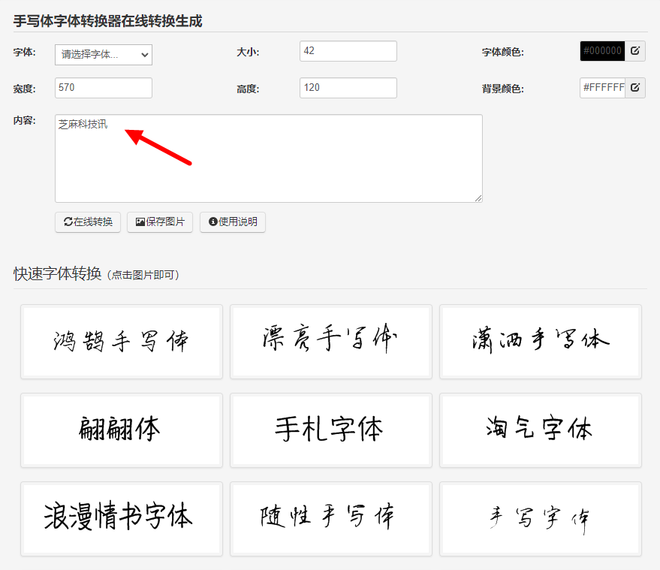Click the 大小 size input field
Image resolution: width=660 pixels, height=570 pixels.
(348, 51)
